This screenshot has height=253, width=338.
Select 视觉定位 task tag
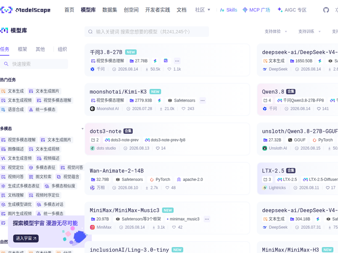13,167
